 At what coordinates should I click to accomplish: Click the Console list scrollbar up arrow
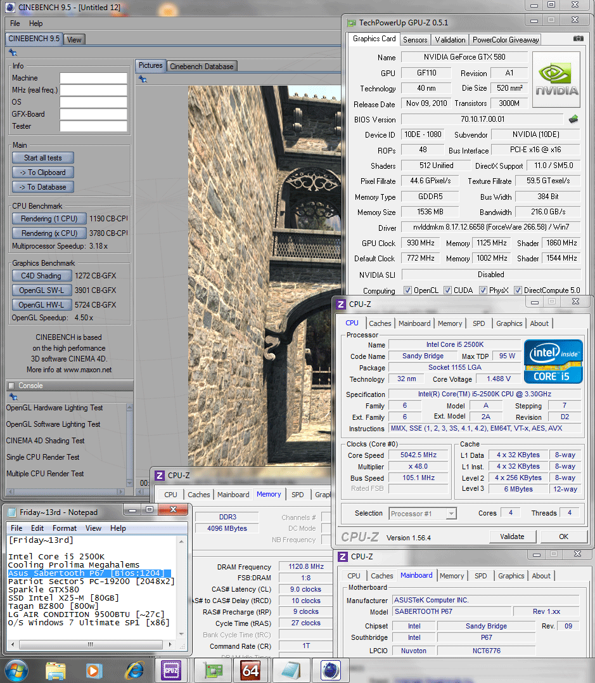pos(129,407)
